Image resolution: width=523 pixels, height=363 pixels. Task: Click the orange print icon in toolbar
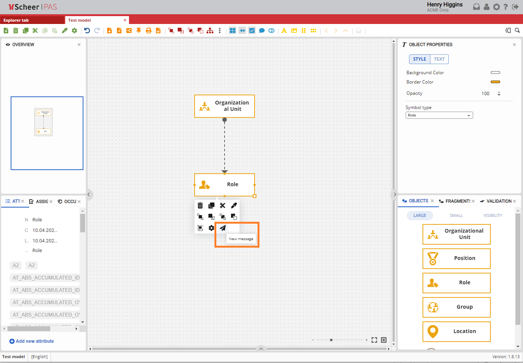pyautogui.click(x=148, y=31)
